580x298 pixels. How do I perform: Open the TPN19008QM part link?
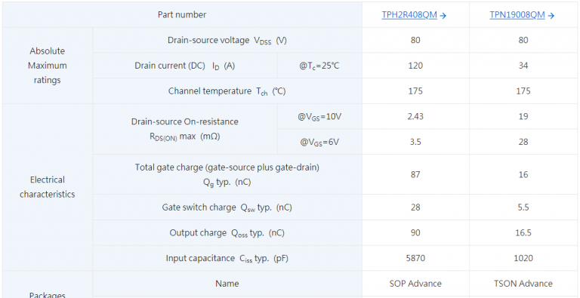pos(517,15)
